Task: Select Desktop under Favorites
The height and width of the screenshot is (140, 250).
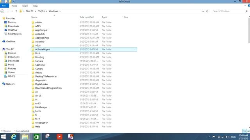Action: click(x=12, y=22)
